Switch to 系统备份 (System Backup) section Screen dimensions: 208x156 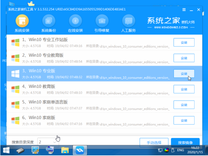tap(49, 24)
